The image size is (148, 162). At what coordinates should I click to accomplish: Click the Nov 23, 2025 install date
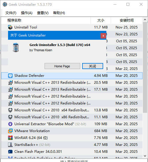coord(127,34)
